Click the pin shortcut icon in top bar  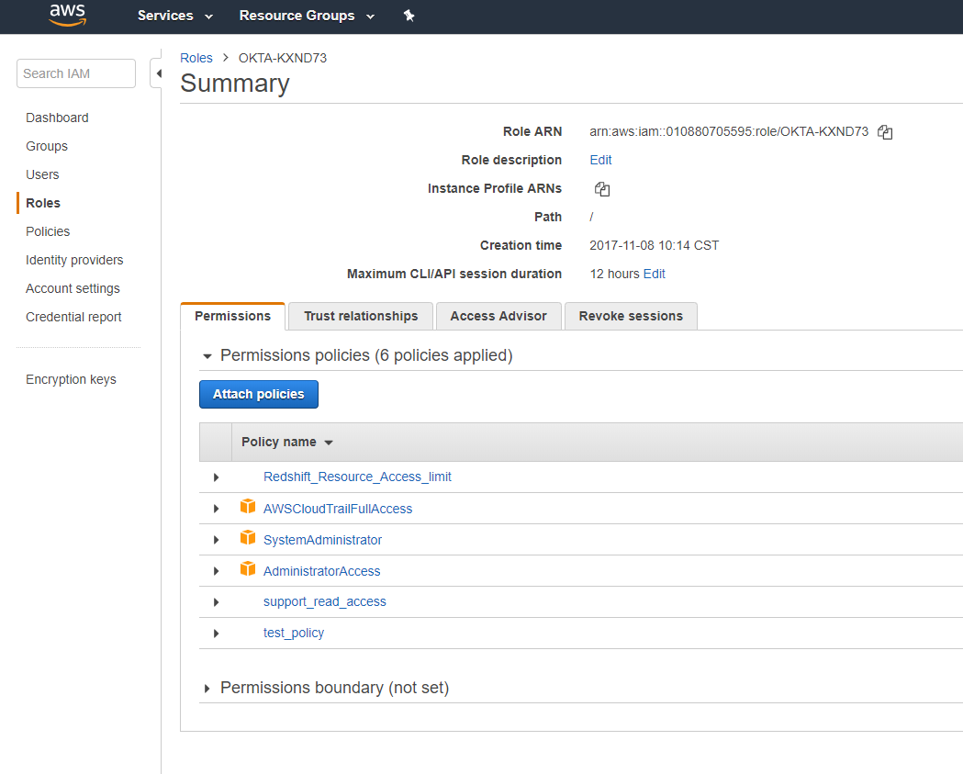point(409,16)
